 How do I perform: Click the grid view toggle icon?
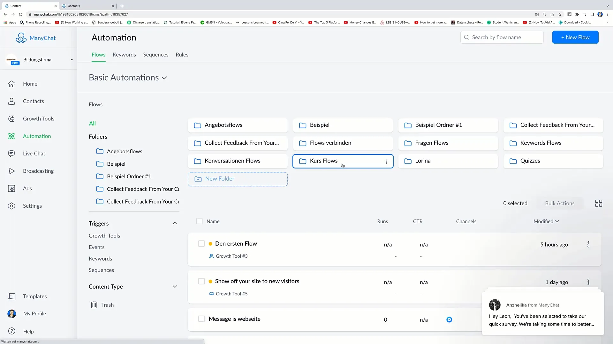pos(599,203)
